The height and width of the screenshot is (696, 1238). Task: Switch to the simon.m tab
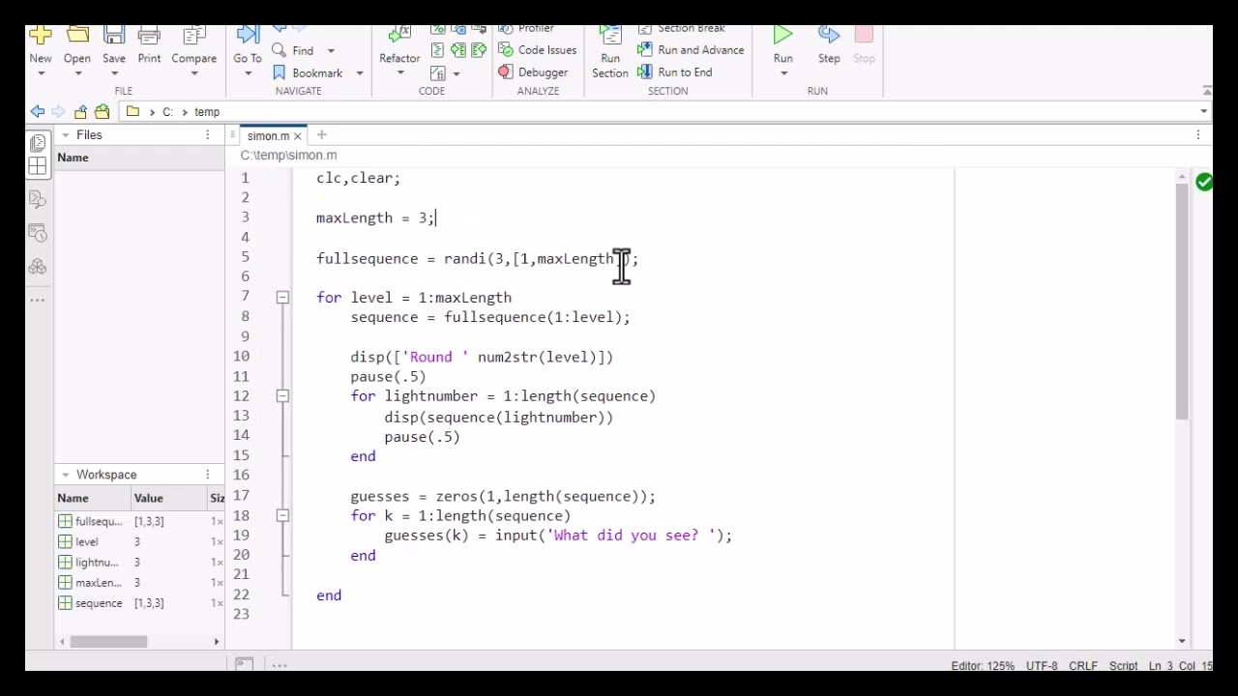click(268, 136)
